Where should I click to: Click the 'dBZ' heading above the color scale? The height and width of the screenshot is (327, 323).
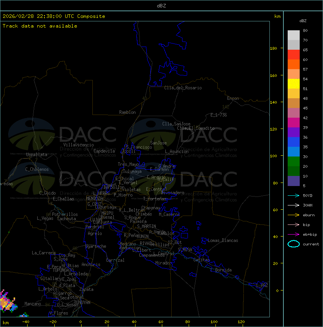pyautogui.click(x=303, y=21)
